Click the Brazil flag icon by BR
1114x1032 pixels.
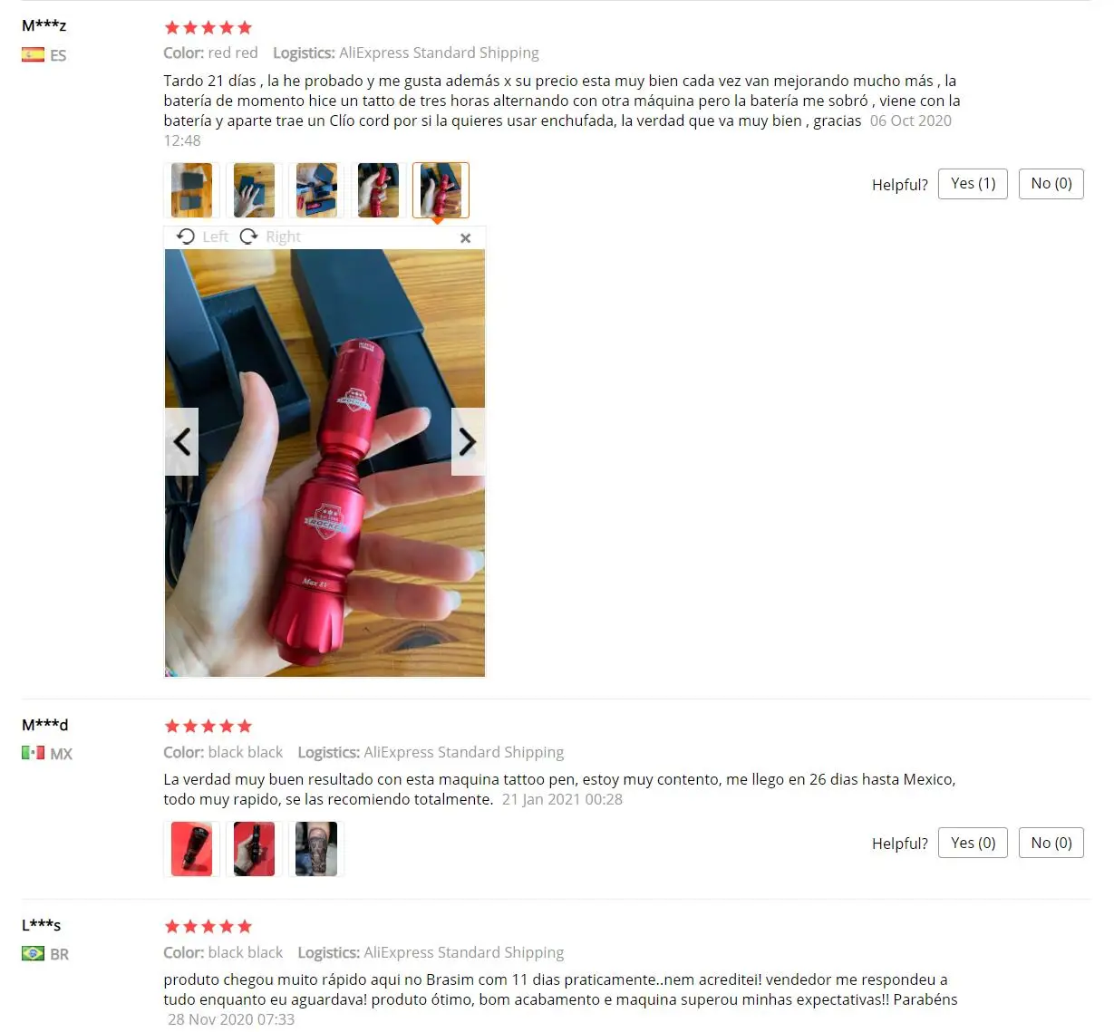point(33,953)
